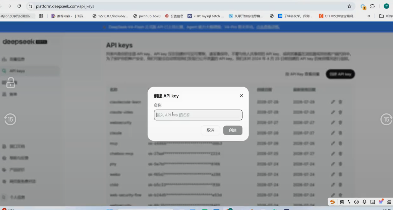Close the 创建 API key dialog

click(x=241, y=96)
